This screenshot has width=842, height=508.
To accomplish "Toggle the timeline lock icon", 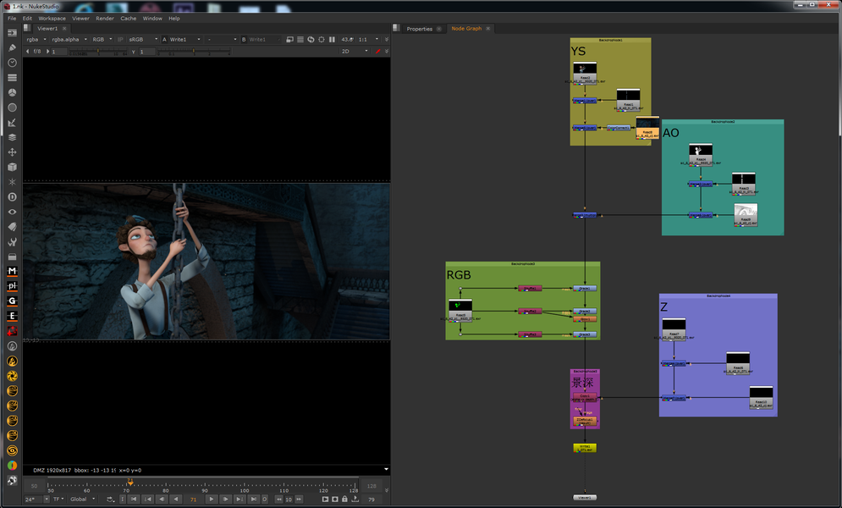I will click(344, 499).
